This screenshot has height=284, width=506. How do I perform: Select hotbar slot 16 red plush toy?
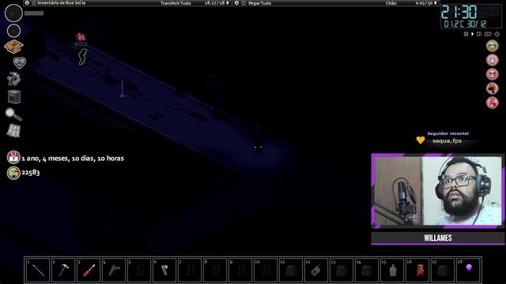[417, 270]
